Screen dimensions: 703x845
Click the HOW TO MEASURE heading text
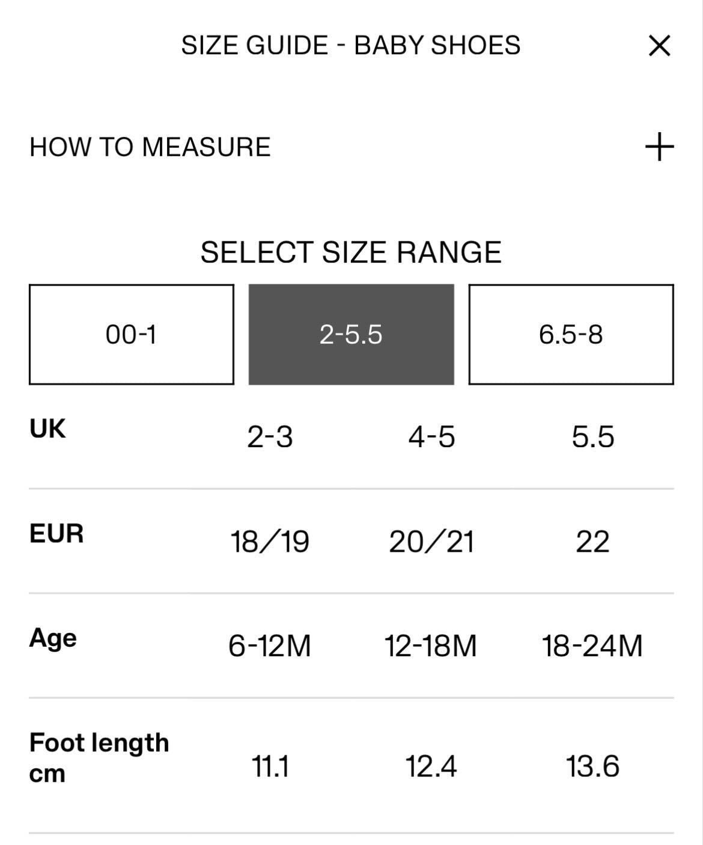pyautogui.click(x=150, y=147)
